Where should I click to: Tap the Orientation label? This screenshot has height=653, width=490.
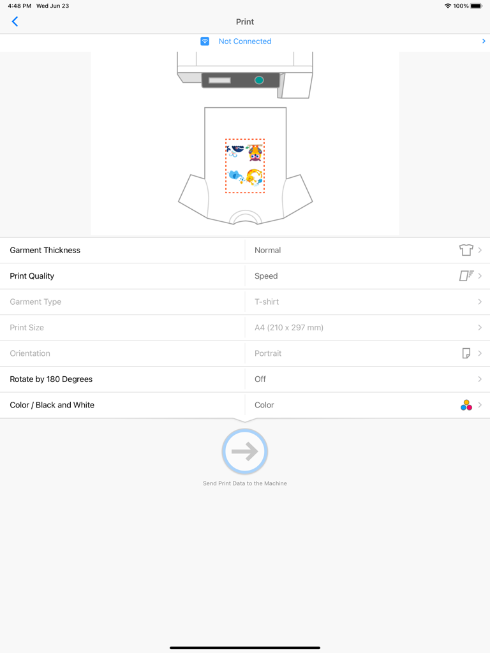click(x=30, y=353)
